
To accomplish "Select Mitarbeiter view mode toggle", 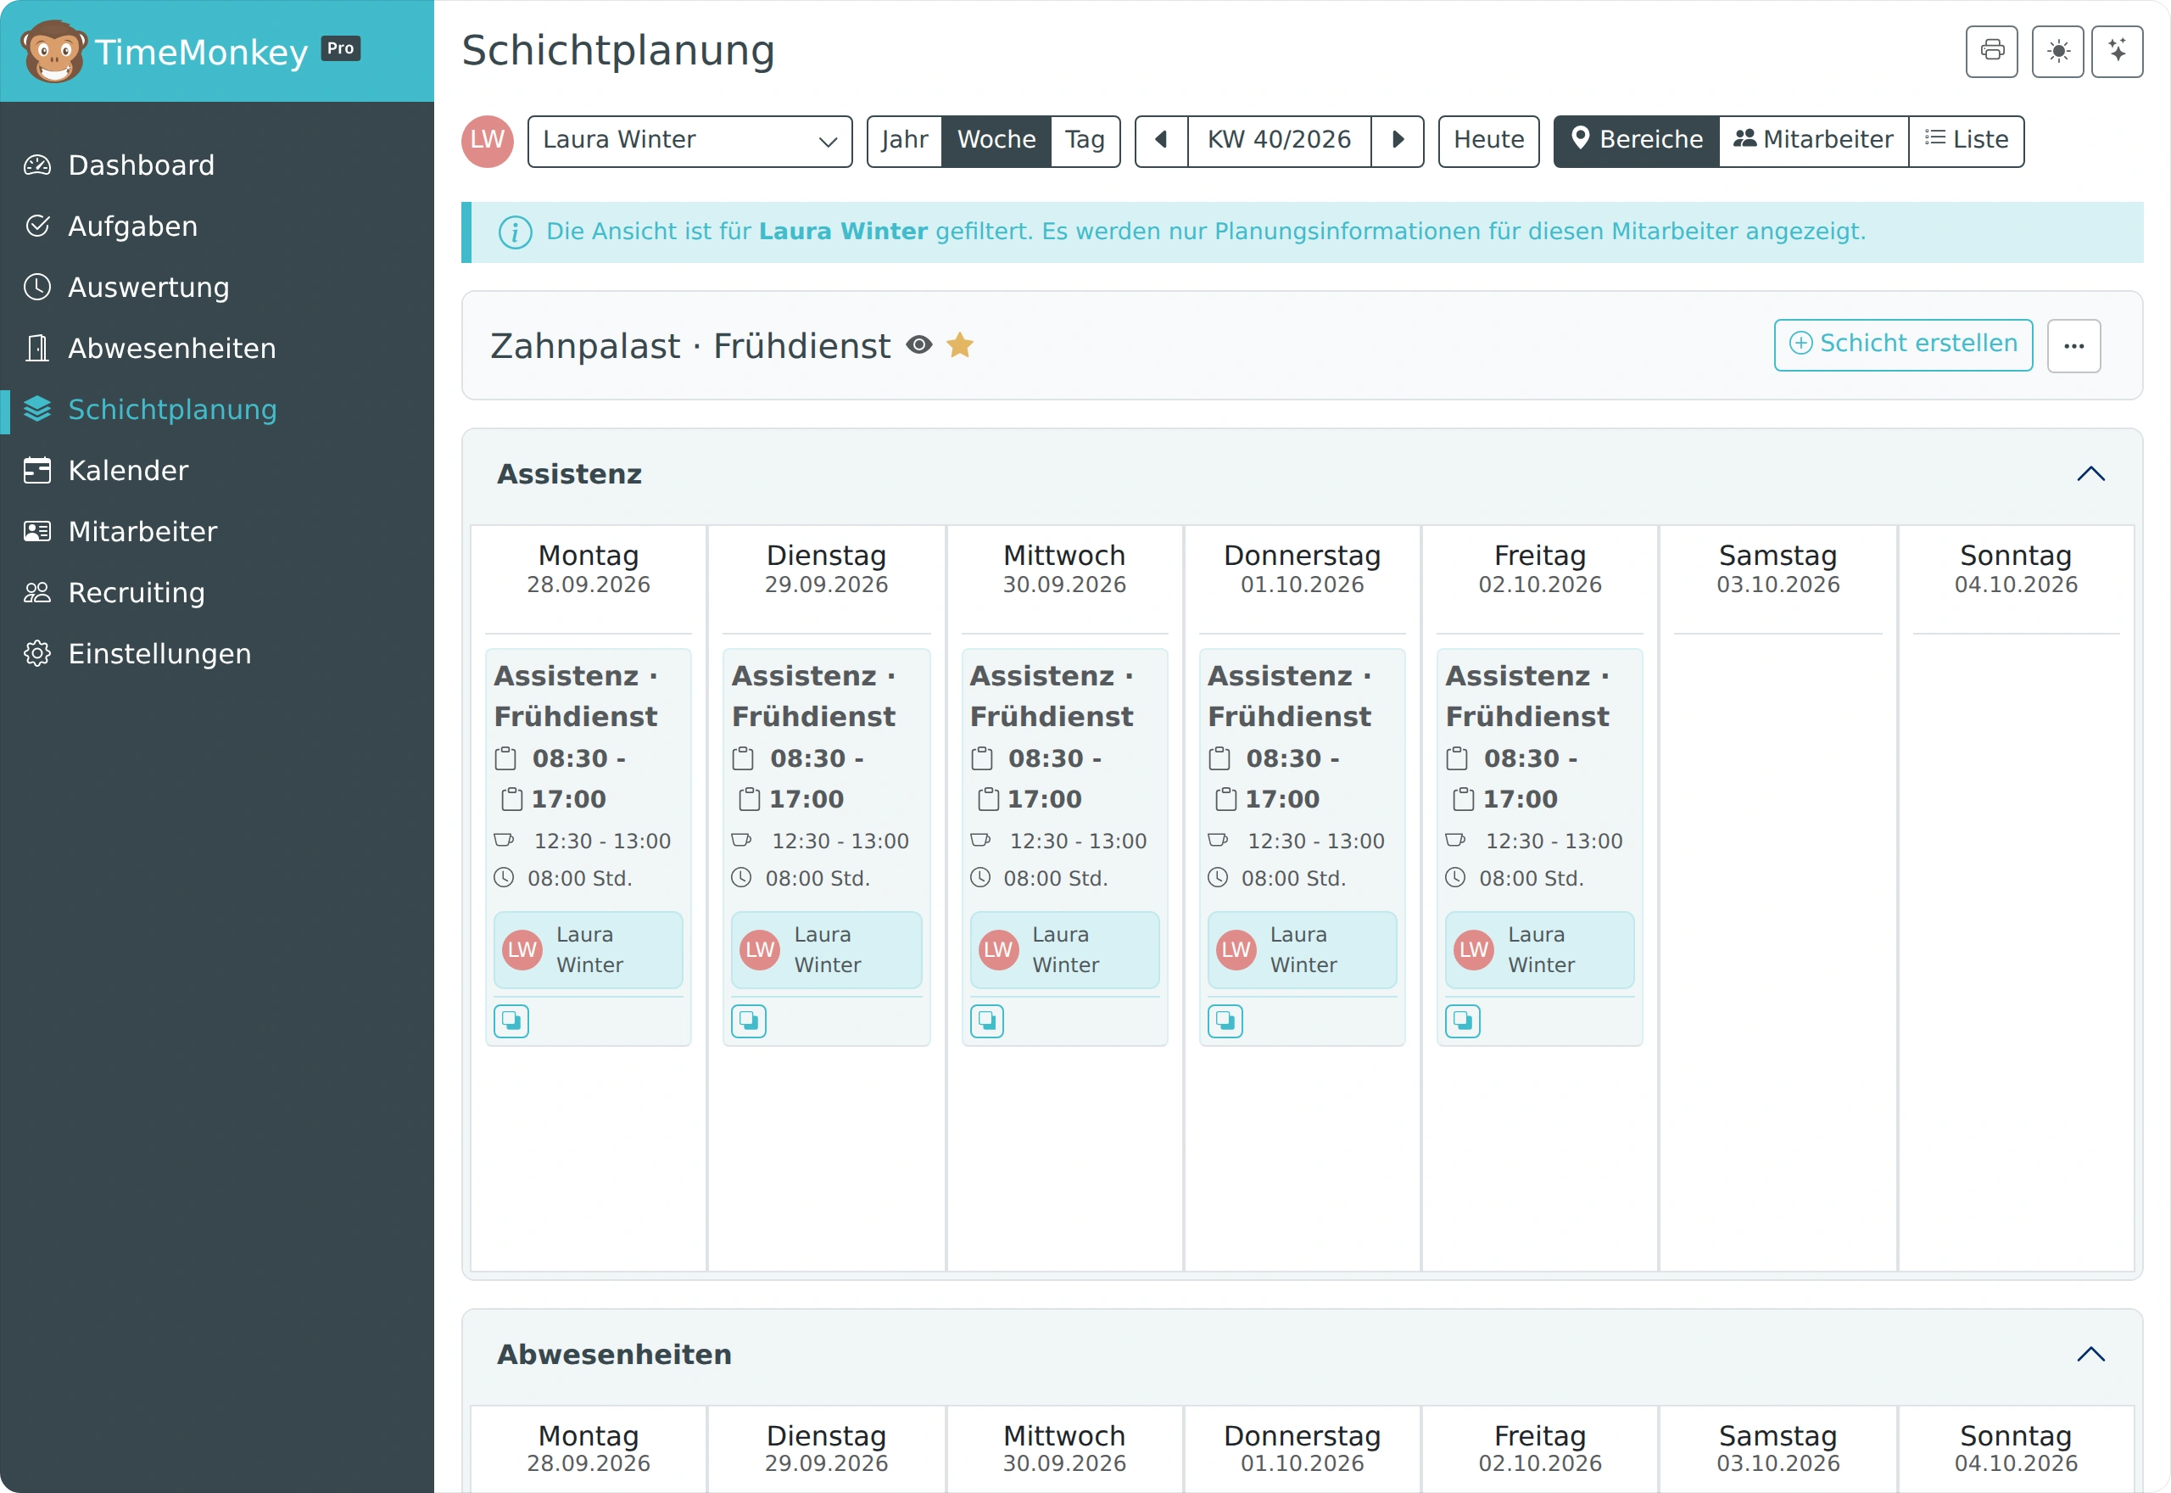I will click(x=1814, y=142).
